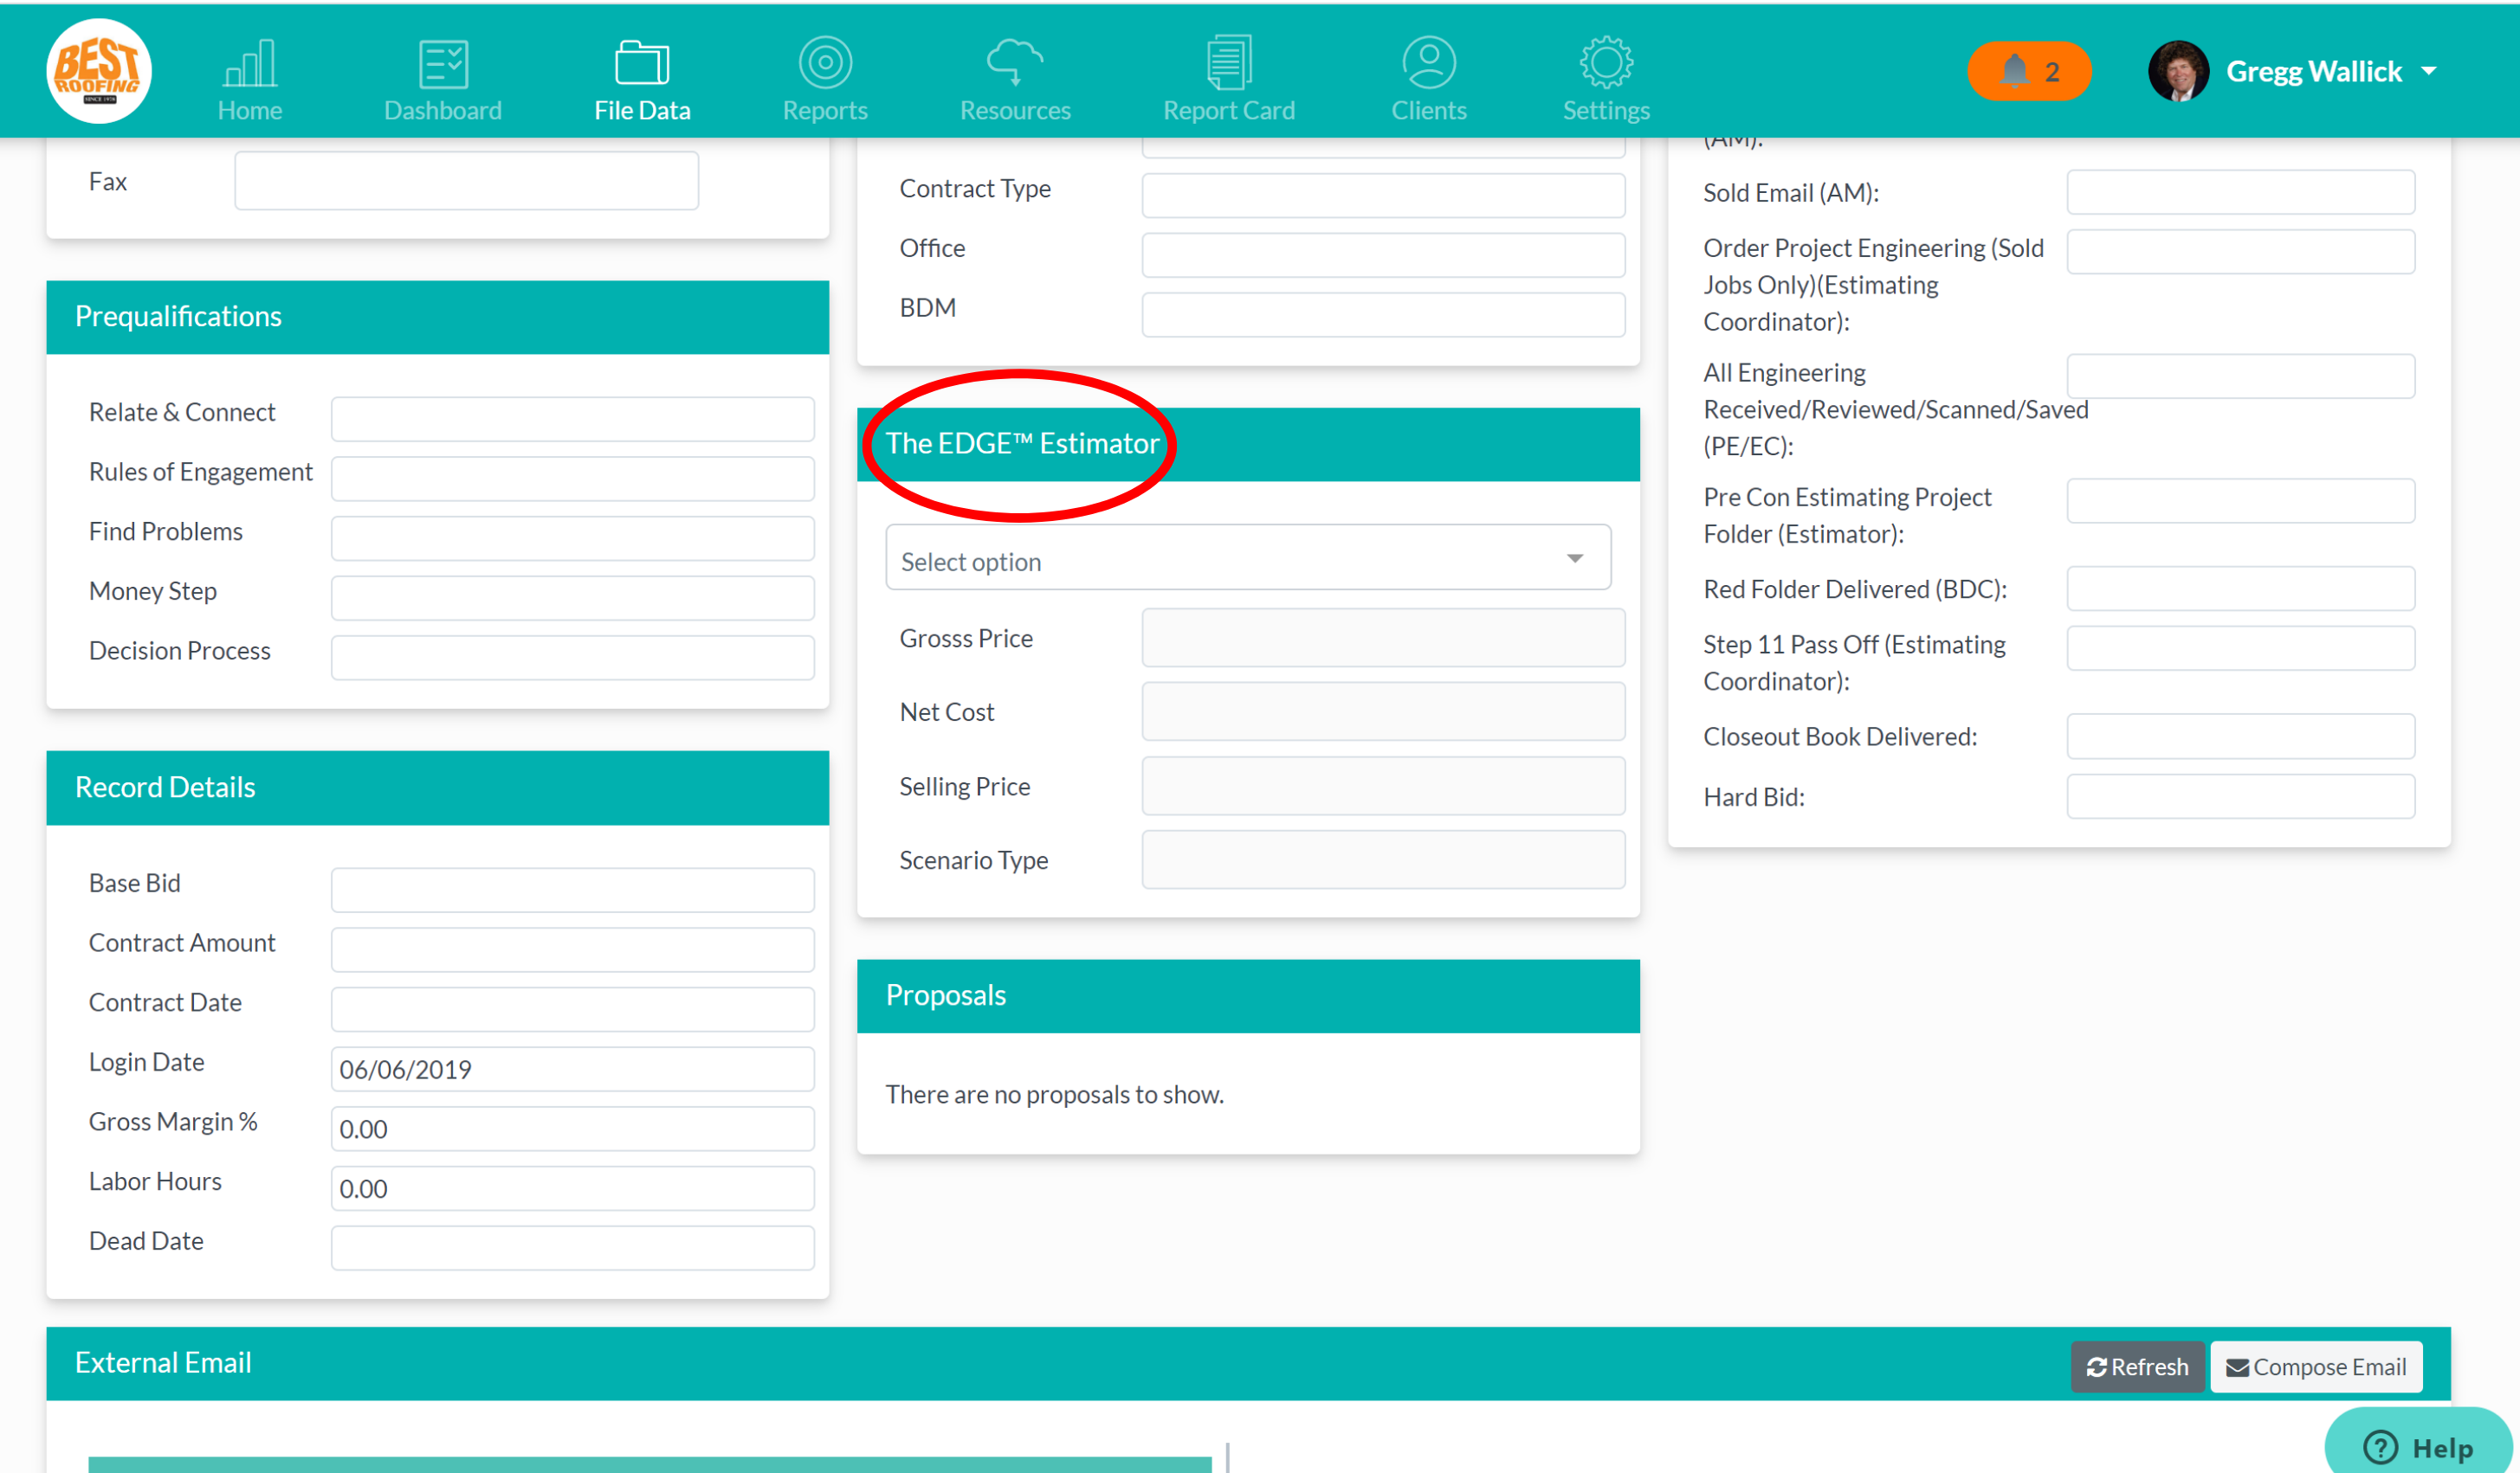
Task: Click the Hard Bid field
Action: [2241, 796]
